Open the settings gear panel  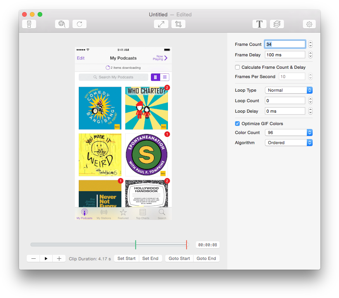pos(309,24)
